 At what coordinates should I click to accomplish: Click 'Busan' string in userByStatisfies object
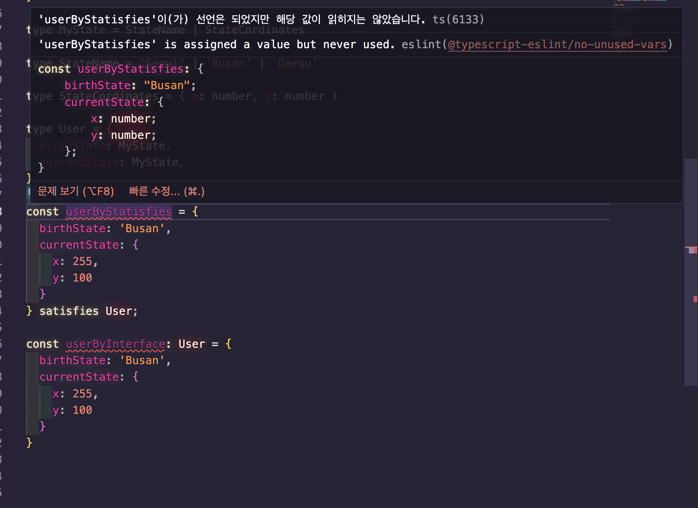142,228
